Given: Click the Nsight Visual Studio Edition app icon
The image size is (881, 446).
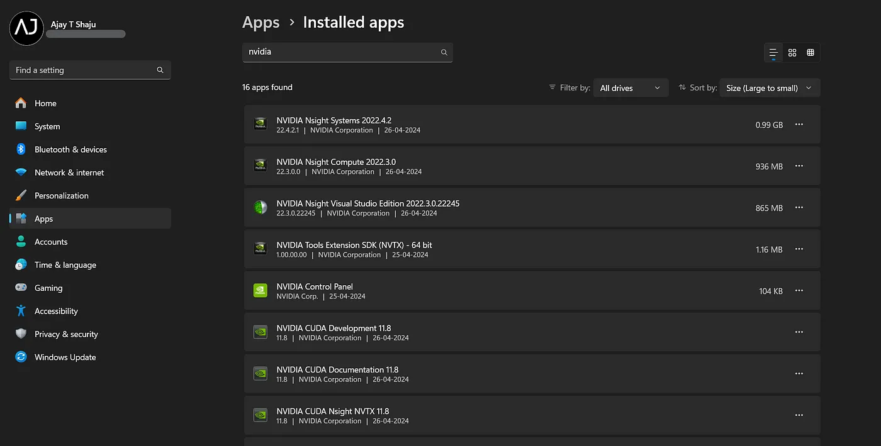Looking at the screenshot, I should point(260,207).
